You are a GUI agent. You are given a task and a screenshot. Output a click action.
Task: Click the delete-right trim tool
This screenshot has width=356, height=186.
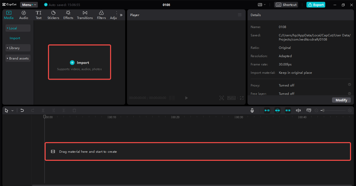64,110
